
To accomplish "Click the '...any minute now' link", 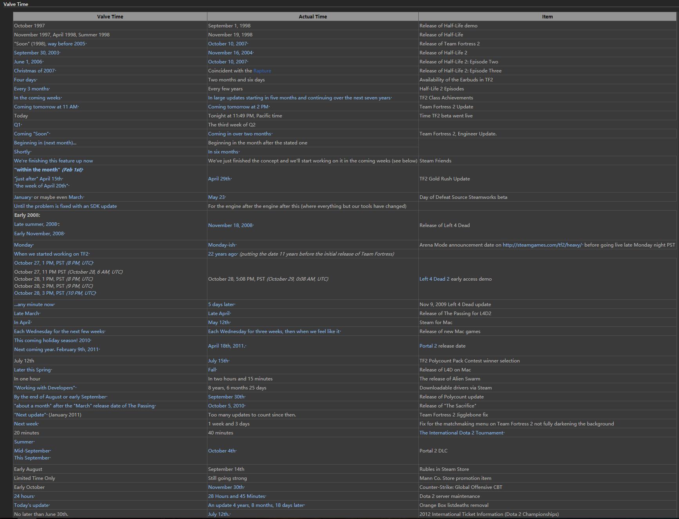I will click(34, 305).
